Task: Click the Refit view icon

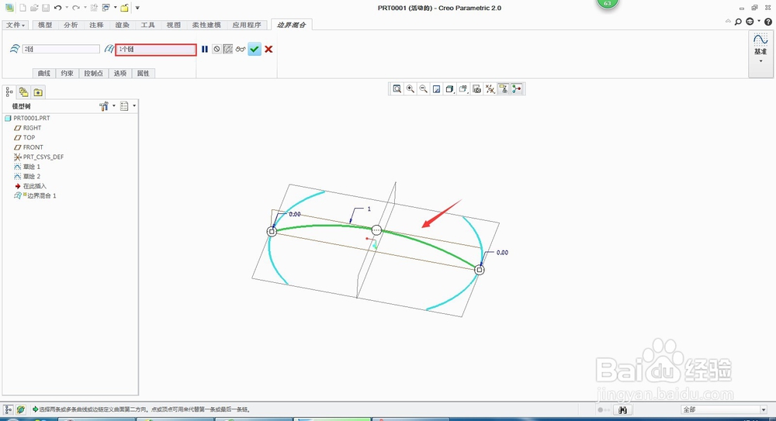Action: click(x=397, y=89)
